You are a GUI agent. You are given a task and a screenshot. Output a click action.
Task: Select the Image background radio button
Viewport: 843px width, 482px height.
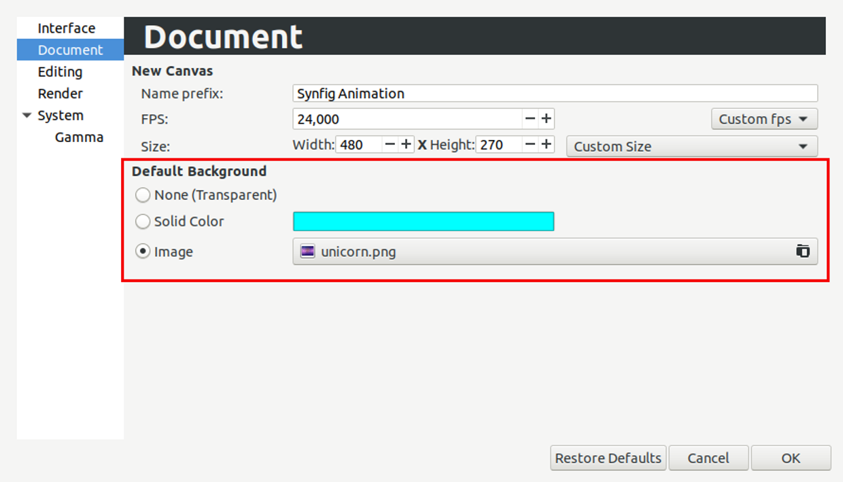tap(143, 252)
